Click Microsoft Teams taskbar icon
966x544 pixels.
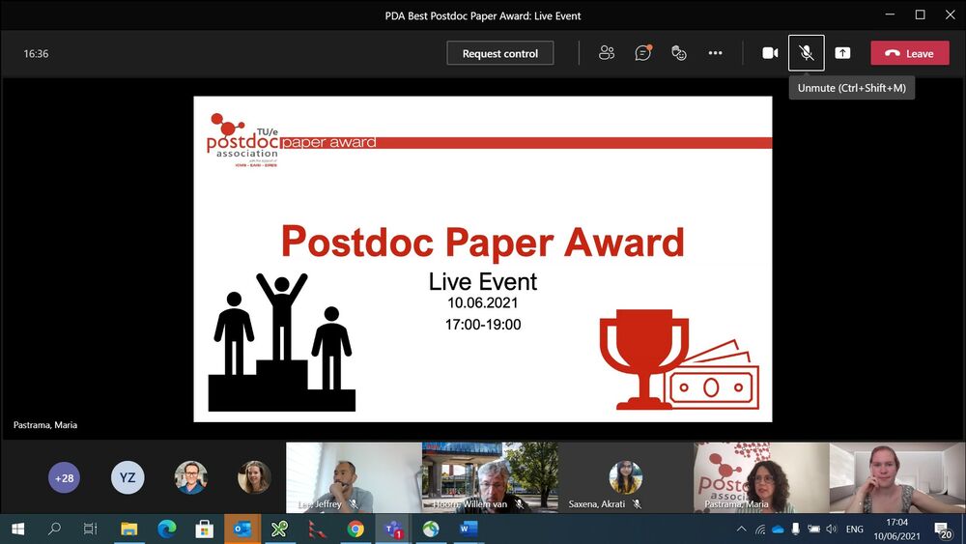pyautogui.click(x=393, y=529)
